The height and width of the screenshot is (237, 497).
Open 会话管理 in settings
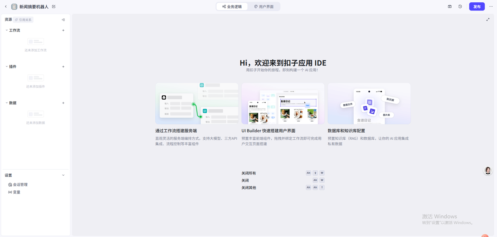coord(20,185)
